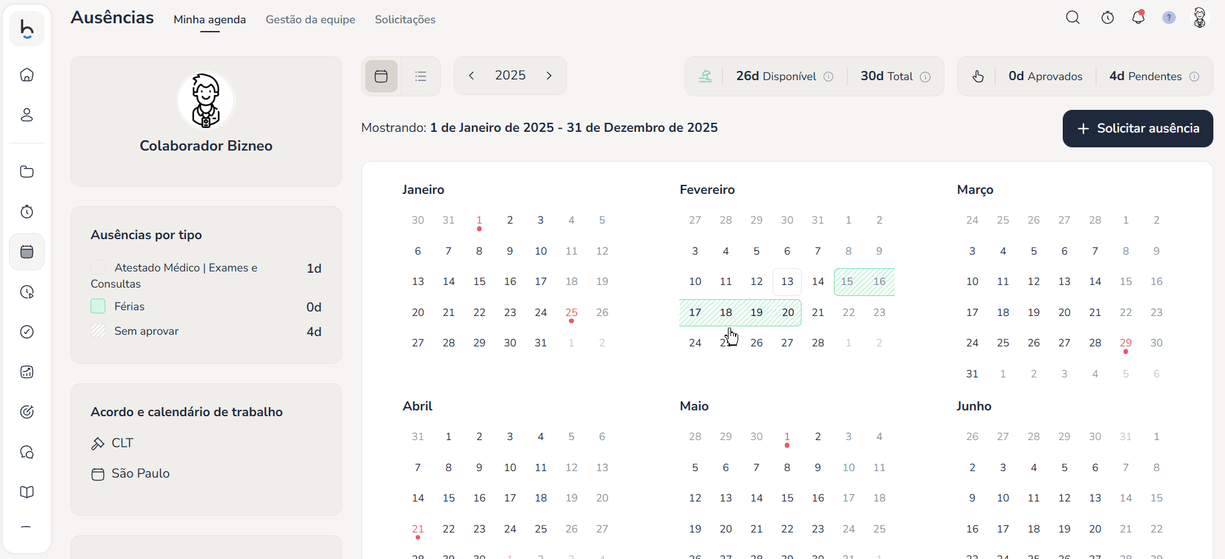
Task: Click the stopwatch icon in top bar
Action: coord(1107,18)
